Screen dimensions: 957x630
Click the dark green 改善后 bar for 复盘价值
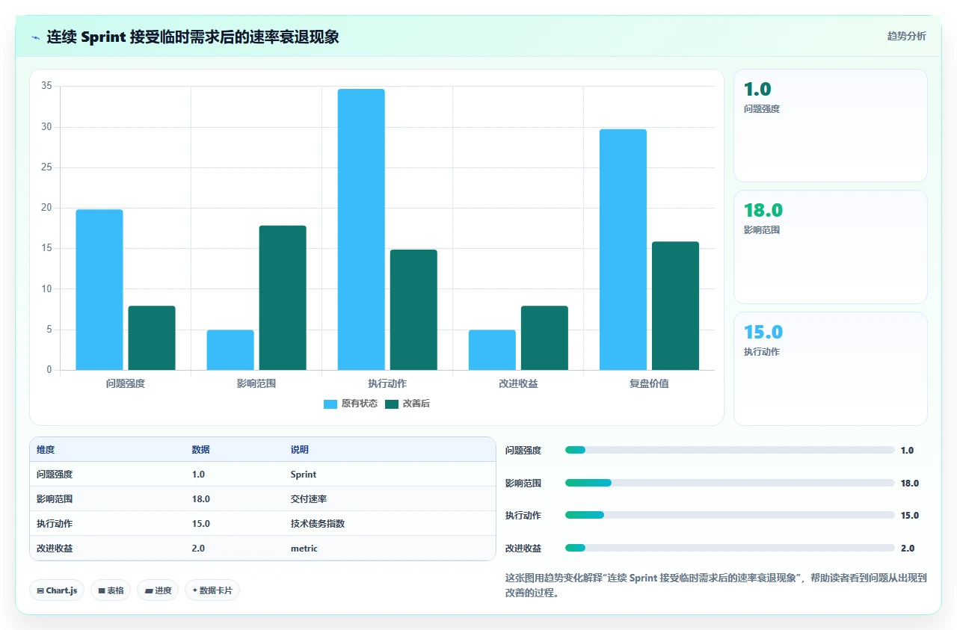click(675, 306)
